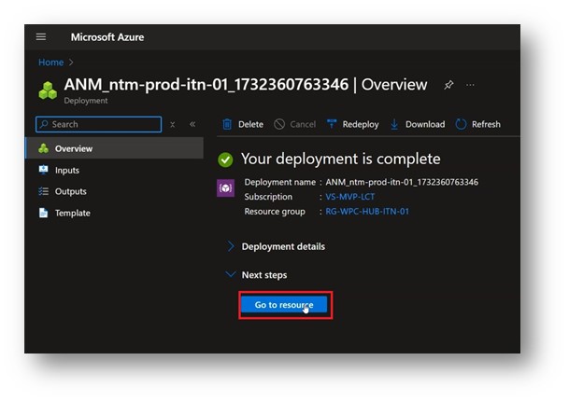Open Template in the left menu
This screenshot has width=569, height=402.
[72, 213]
